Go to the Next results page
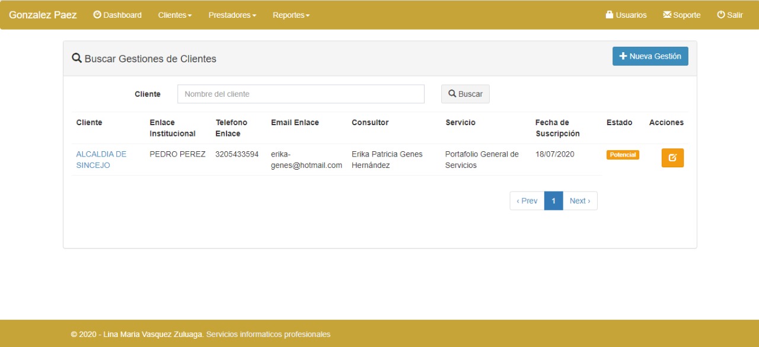This screenshot has width=759, height=347. (x=579, y=200)
